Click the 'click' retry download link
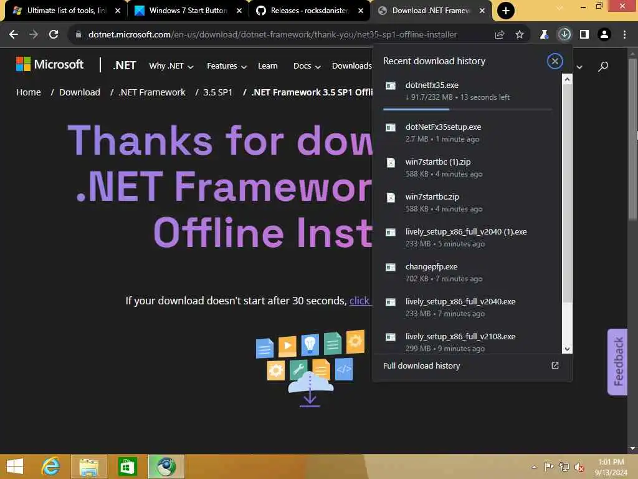 coord(359,301)
